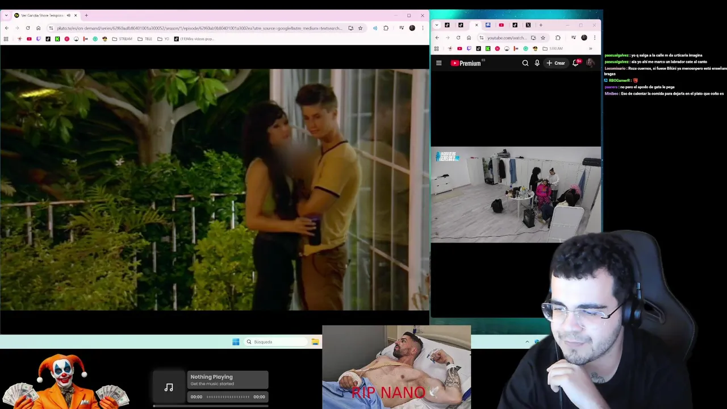Open extensions puzzle icon in the YouTube window
This screenshot has height=409, width=727.
click(x=558, y=37)
